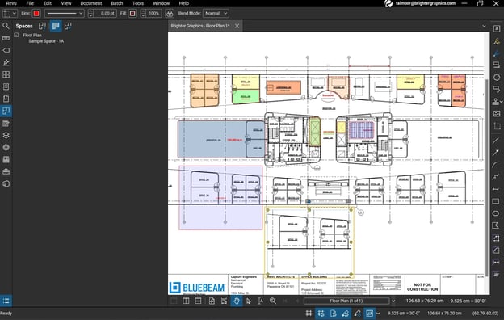Select the Arrow tool
The image size is (504, 320).
pyautogui.click(x=496, y=153)
